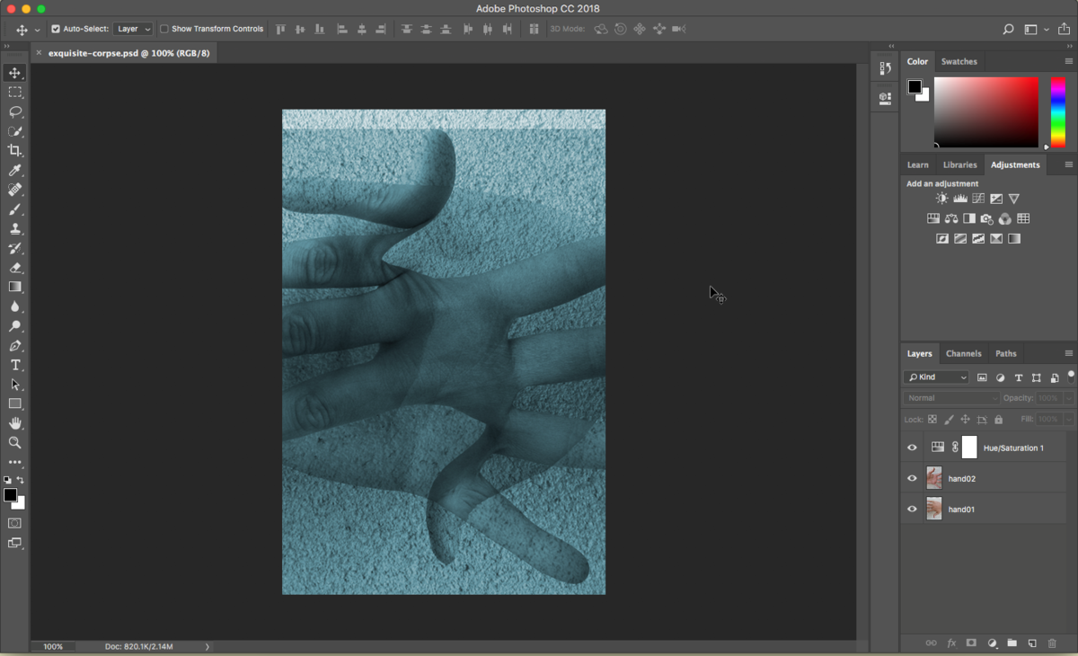The width and height of the screenshot is (1078, 656).
Task: Delete layer with the trash icon
Action: pyautogui.click(x=1052, y=643)
